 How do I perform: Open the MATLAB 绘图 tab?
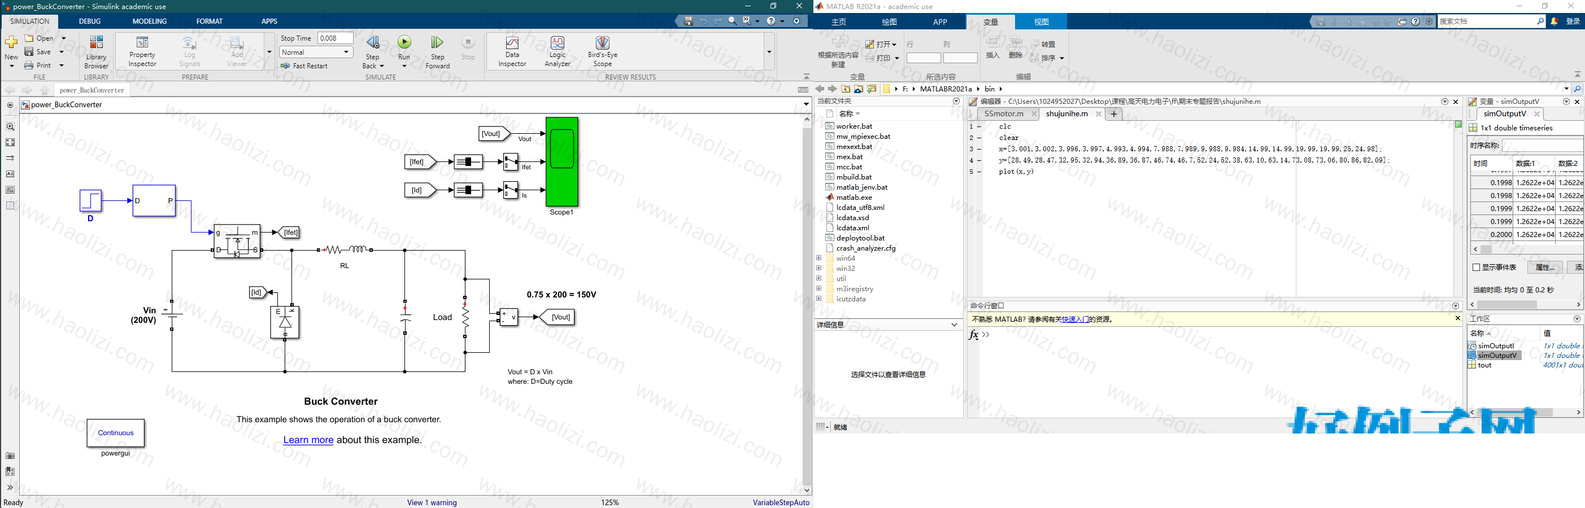pos(889,21)
